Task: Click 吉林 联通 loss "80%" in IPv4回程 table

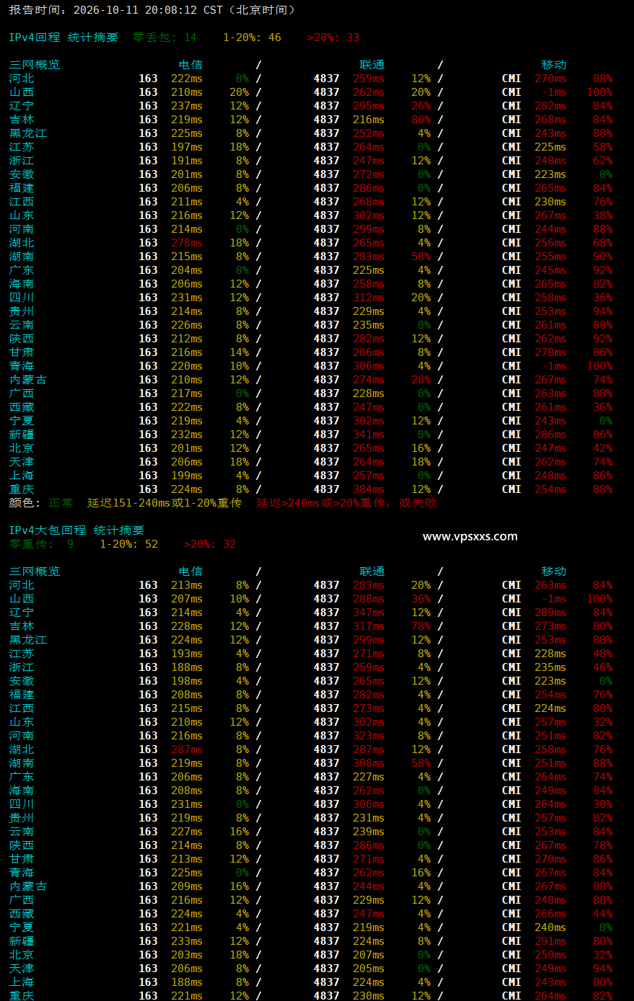Action: pos(421,120)
